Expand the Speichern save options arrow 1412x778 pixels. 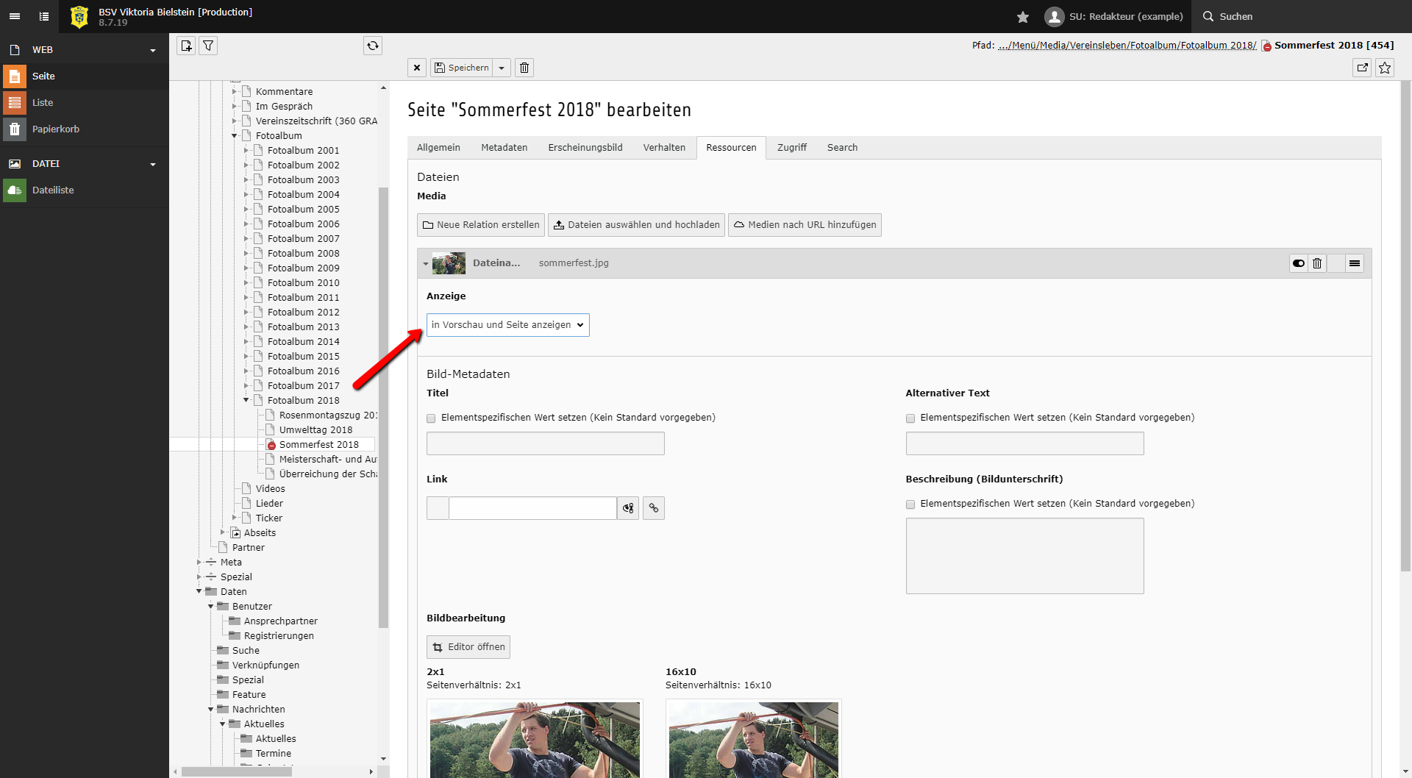click(502, 68)
